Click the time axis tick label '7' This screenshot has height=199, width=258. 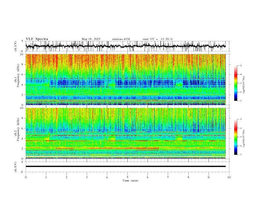168,177
